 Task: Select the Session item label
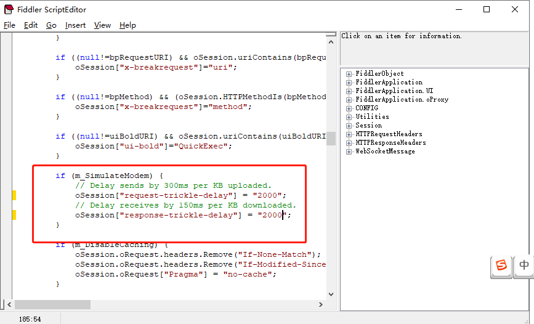(x=368, y=126)
